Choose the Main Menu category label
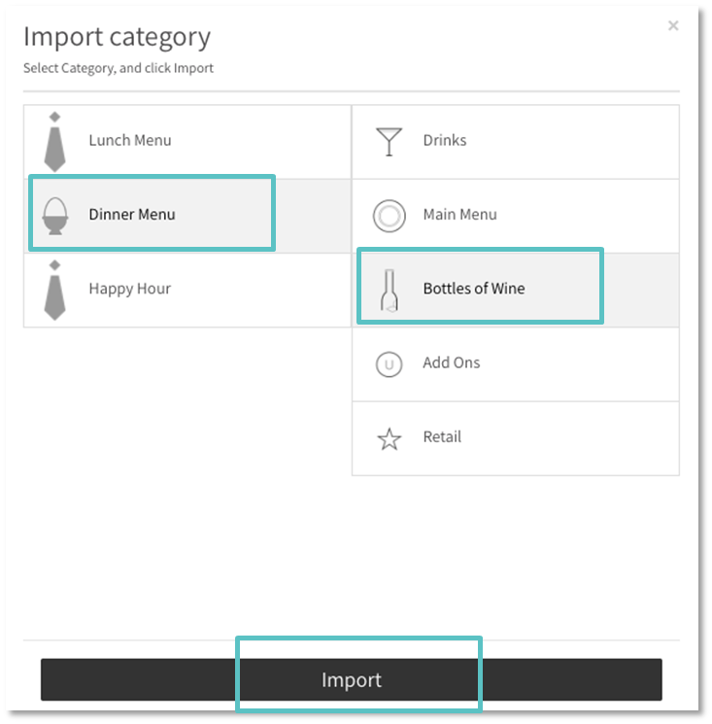 [459, 214]
